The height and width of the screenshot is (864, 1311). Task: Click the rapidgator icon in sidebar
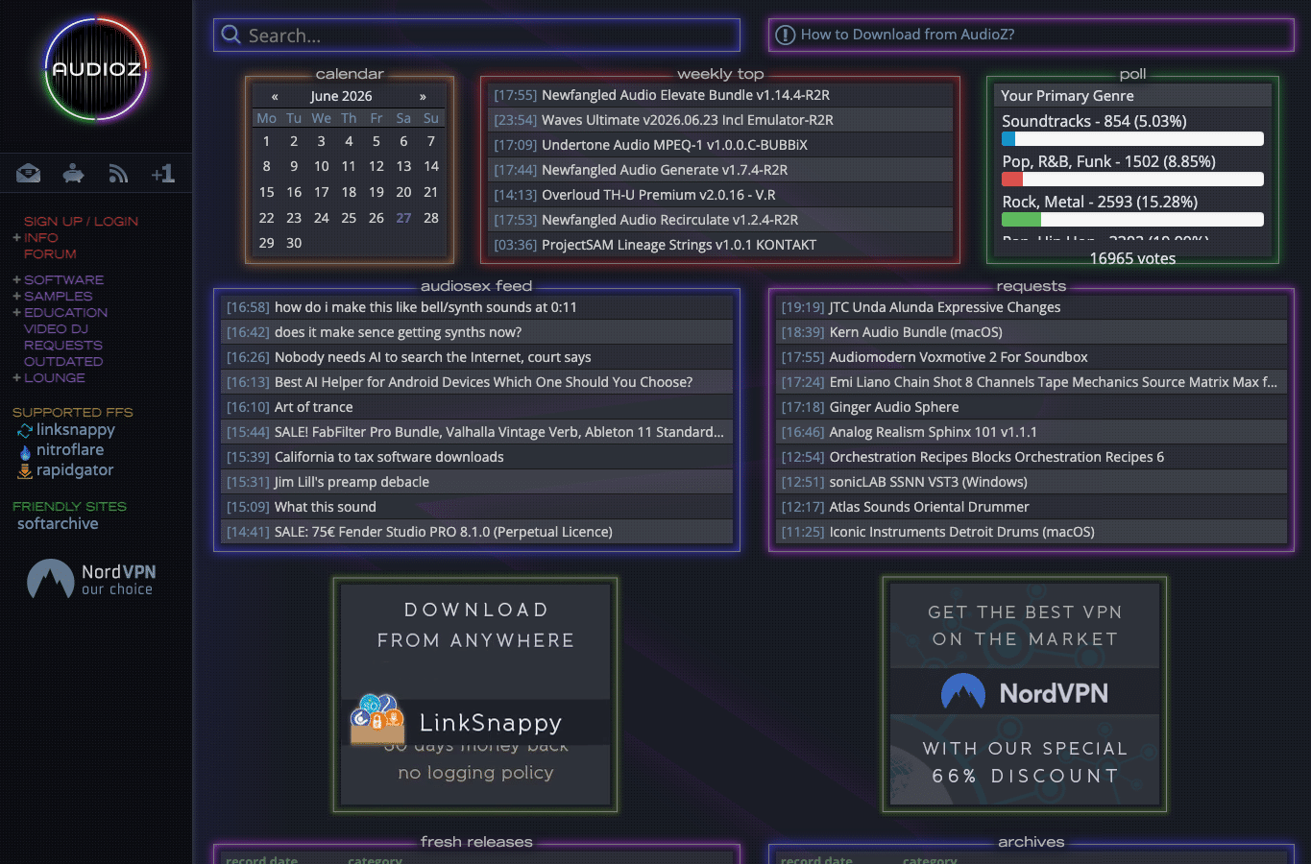[x=25, y=470]
